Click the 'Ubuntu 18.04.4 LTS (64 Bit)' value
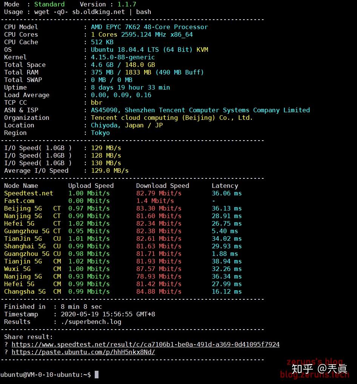 [x=142, y=50]
